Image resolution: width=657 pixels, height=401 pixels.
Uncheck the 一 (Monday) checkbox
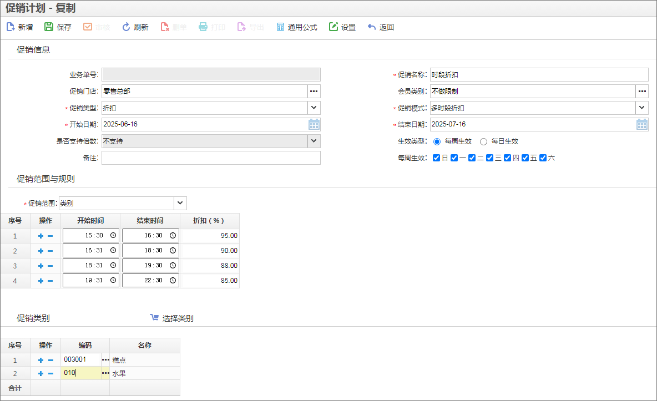tap(454, 158)
